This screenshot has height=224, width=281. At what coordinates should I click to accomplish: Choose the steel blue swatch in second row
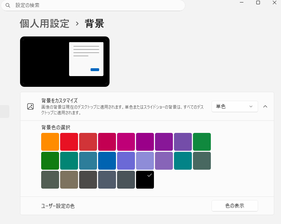88,161
